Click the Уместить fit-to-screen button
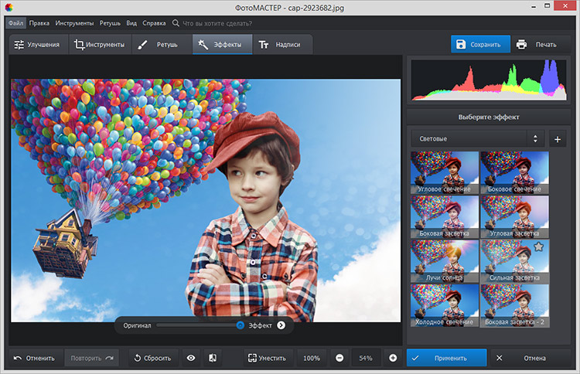This screenshot has height=374, width=580. 267,358
